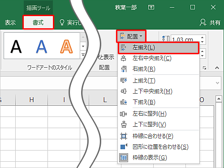Collapse the ribbon with the caret
This screenshot has width=224, height=168.
pos(217,68)
